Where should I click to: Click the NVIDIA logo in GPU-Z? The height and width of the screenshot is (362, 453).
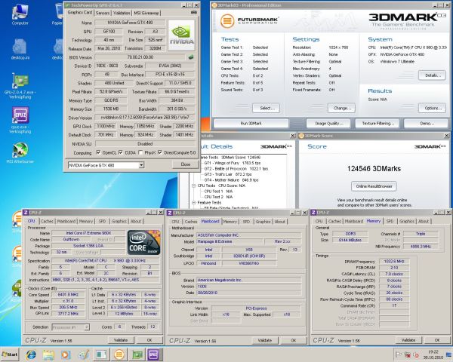[x=181, y=35]
